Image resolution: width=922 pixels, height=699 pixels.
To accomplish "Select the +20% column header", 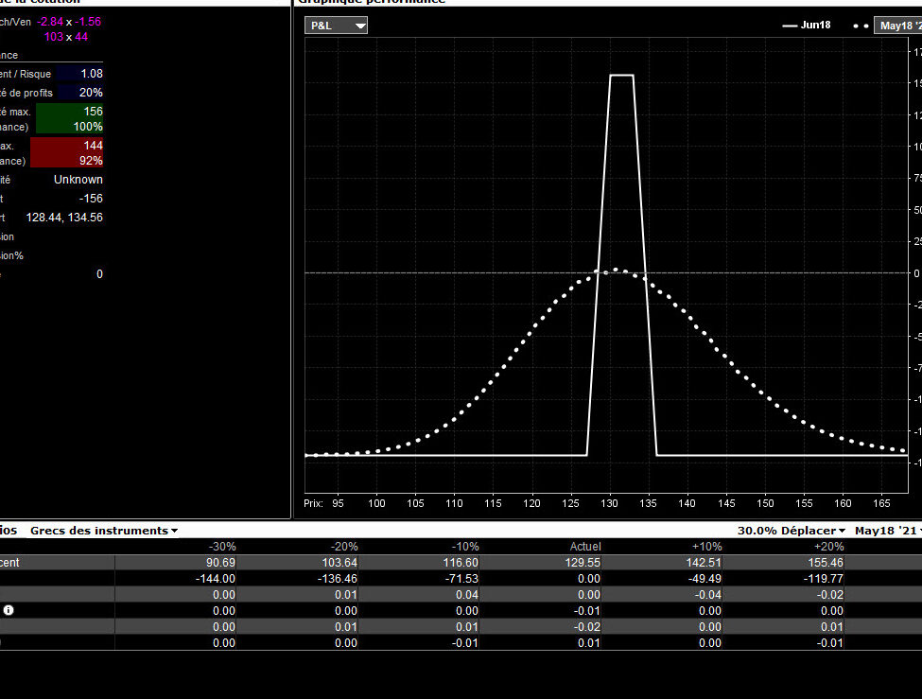I will click(x=828, y=547).
